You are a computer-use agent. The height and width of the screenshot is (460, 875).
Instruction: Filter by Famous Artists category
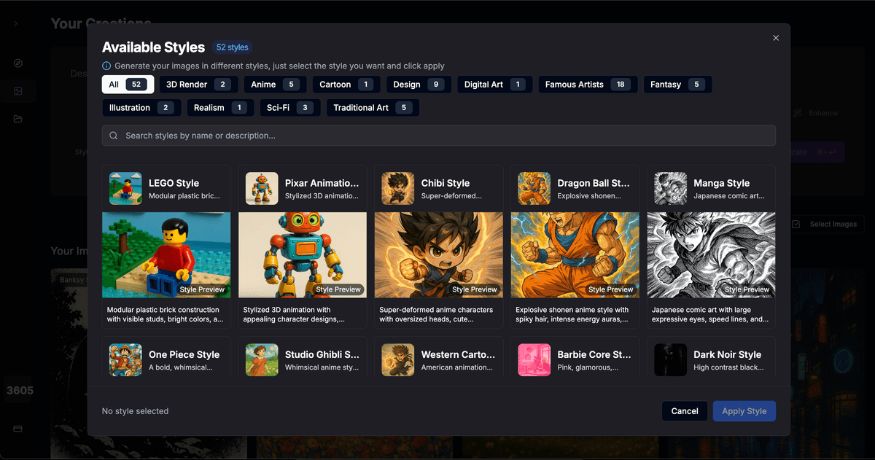(588, 85)
